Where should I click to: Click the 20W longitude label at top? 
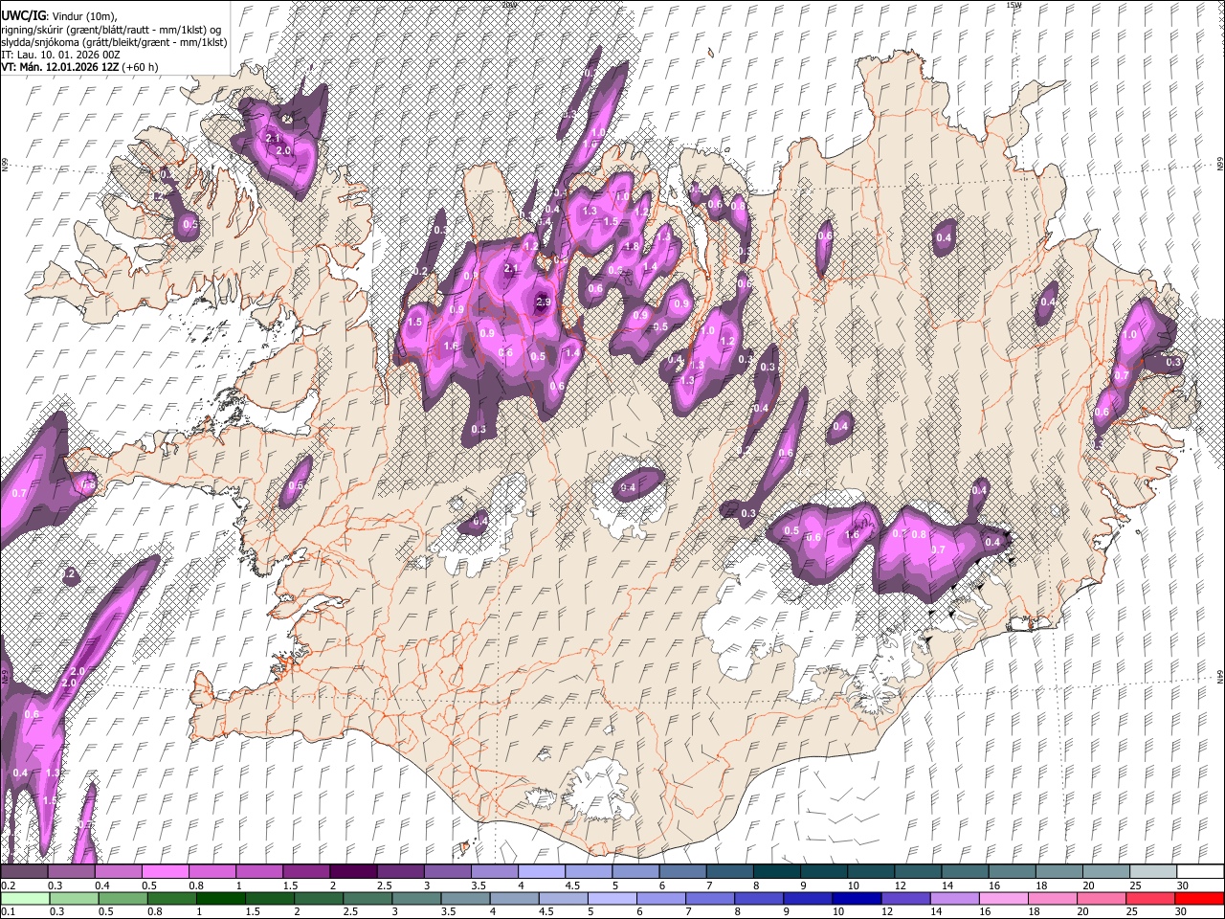(509, 5)
